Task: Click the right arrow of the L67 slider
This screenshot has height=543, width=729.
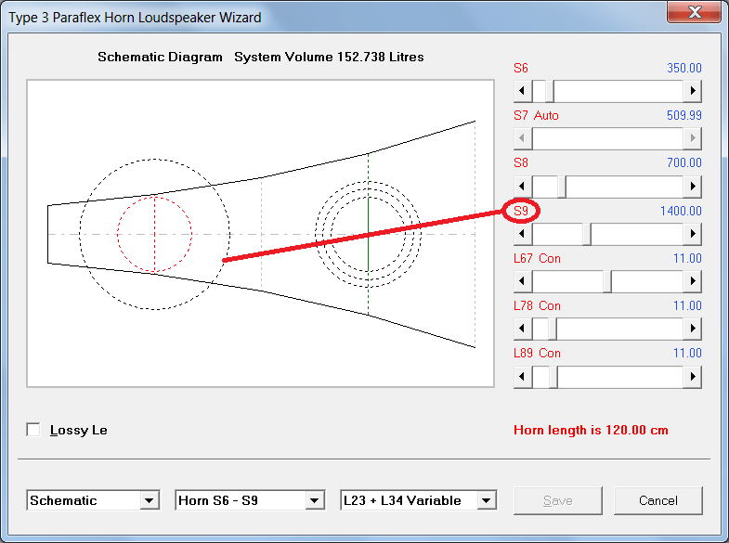Action: click(692, 281)
